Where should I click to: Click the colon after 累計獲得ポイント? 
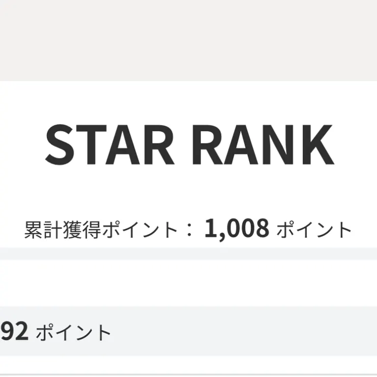pos(189,231)
